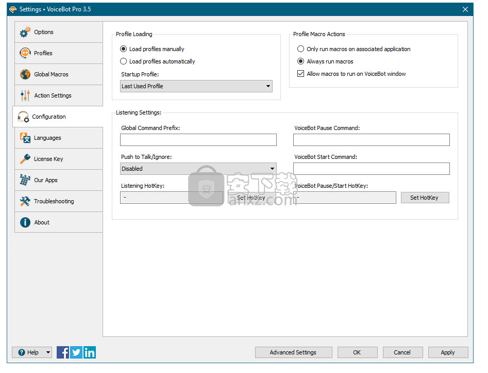The height and width of the screenshot is (373, 488).
Task: Click the Our Apps grid icon
Action: [25, 180]
